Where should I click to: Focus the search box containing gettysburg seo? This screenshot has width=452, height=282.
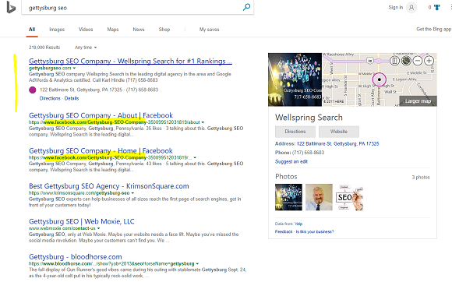(132, 8)
